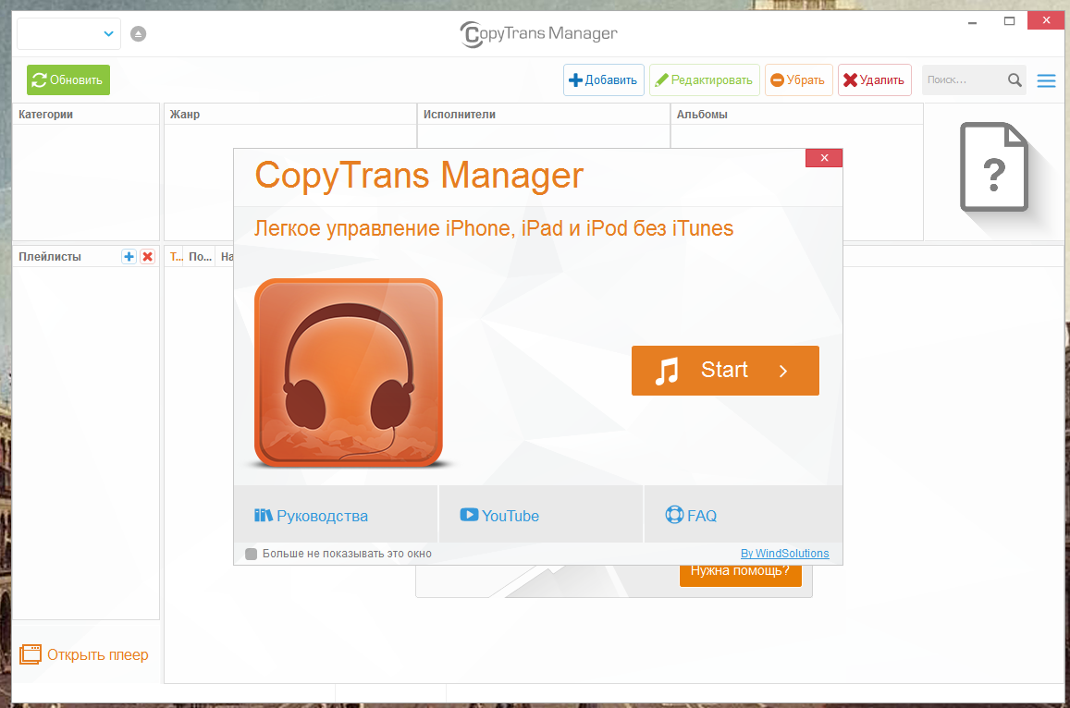Click the Удалить delete button
1070x708 pixels.
pos(874,79)
